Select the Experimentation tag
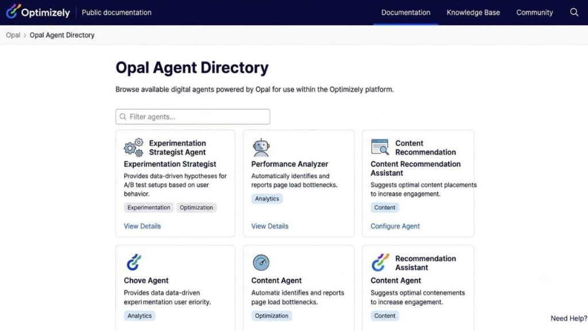This screenshot has height=331, width=588. [x=149, y=207]
